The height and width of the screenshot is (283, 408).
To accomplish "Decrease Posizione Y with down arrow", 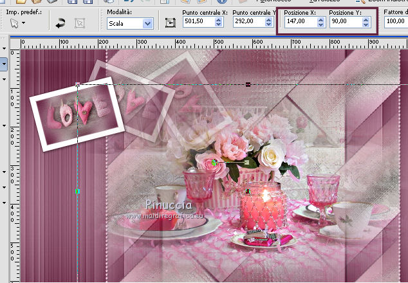I will (x=366, y=24).
